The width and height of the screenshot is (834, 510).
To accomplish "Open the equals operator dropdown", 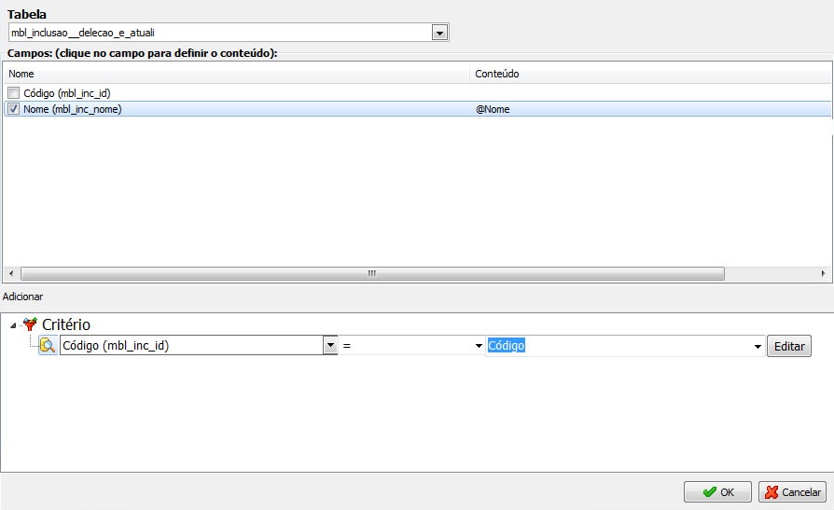I will [x=479, y=346].
